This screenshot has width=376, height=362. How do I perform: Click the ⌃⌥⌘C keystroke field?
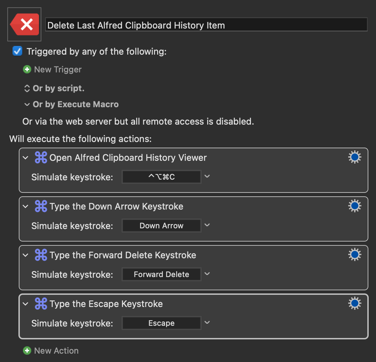[x=161, y=177]
